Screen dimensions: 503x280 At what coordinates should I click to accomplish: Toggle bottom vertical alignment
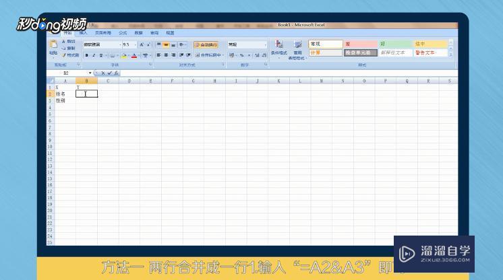pyautogui.click(x=173, y=44)
